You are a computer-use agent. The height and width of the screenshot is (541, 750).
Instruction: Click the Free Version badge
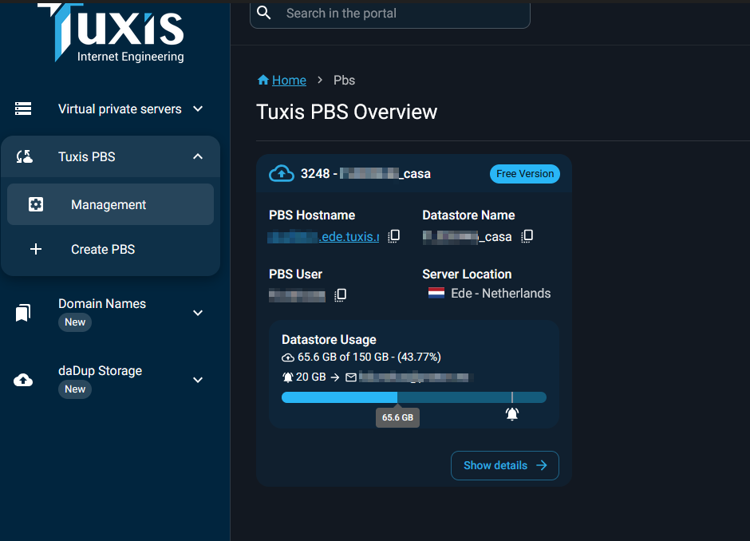pyautogui.click(x=525, y=174)
